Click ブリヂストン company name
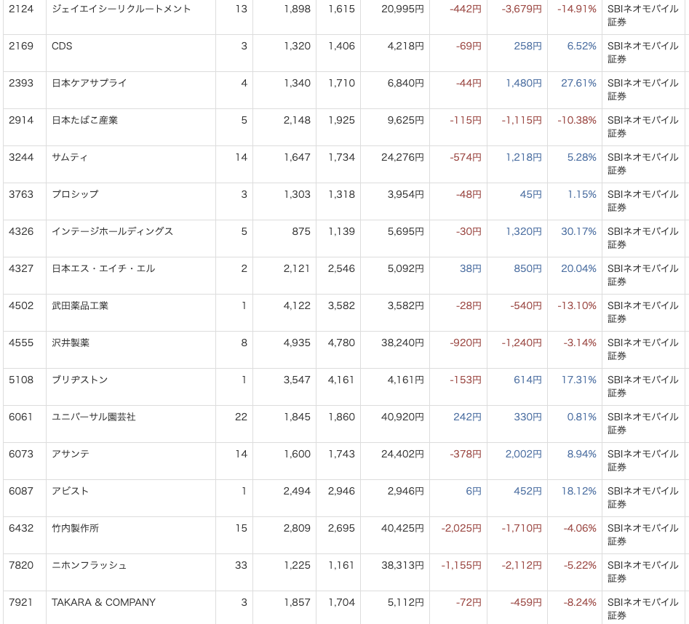Screen dimensions: 689x624 click(79, 380)
